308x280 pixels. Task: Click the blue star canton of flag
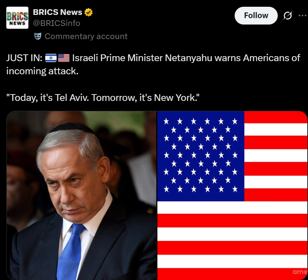201,156
